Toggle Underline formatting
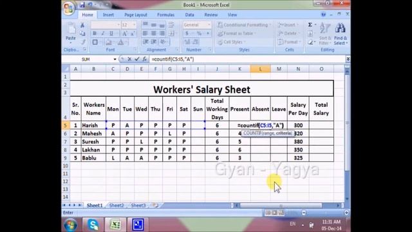Screen dimensions: 412x232 click(111, 34)
